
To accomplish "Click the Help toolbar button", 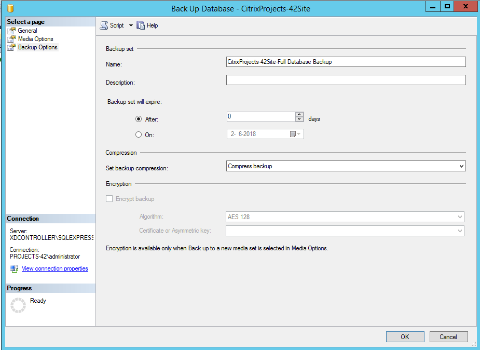I will click(x=147, y=25).
